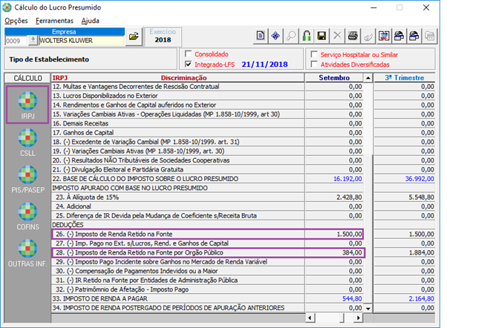
Task: Open the Empresa code dropdown arrow
Action: coord(33,40)
